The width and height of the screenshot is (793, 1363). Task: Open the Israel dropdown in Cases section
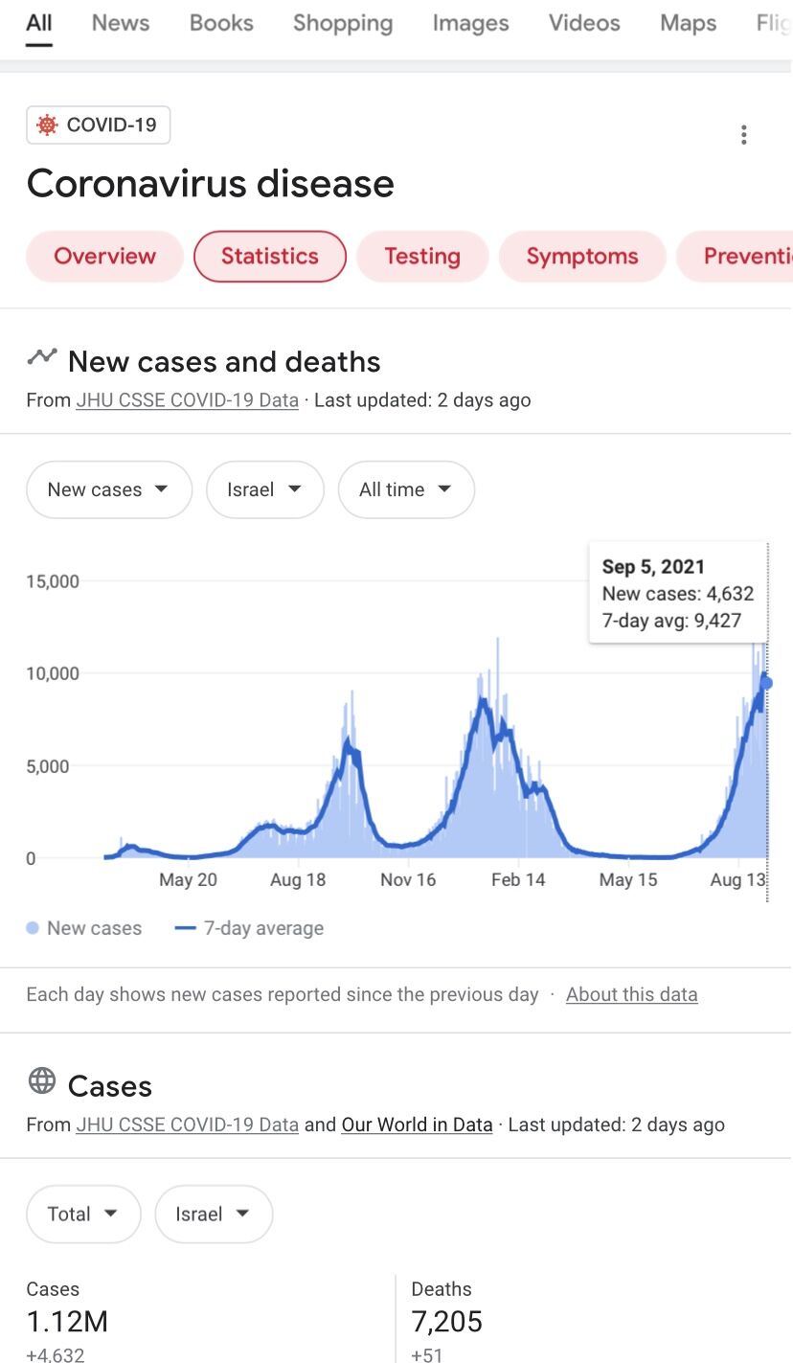(x=213, y=1214)
